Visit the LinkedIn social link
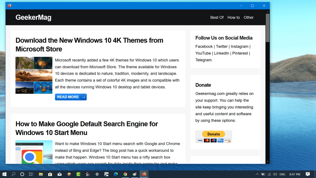Viewport: 316px width, 178px height. 222,53
